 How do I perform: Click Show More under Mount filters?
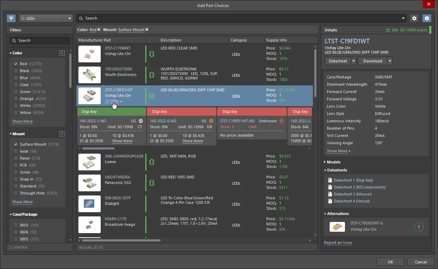[x=22, y=202]
